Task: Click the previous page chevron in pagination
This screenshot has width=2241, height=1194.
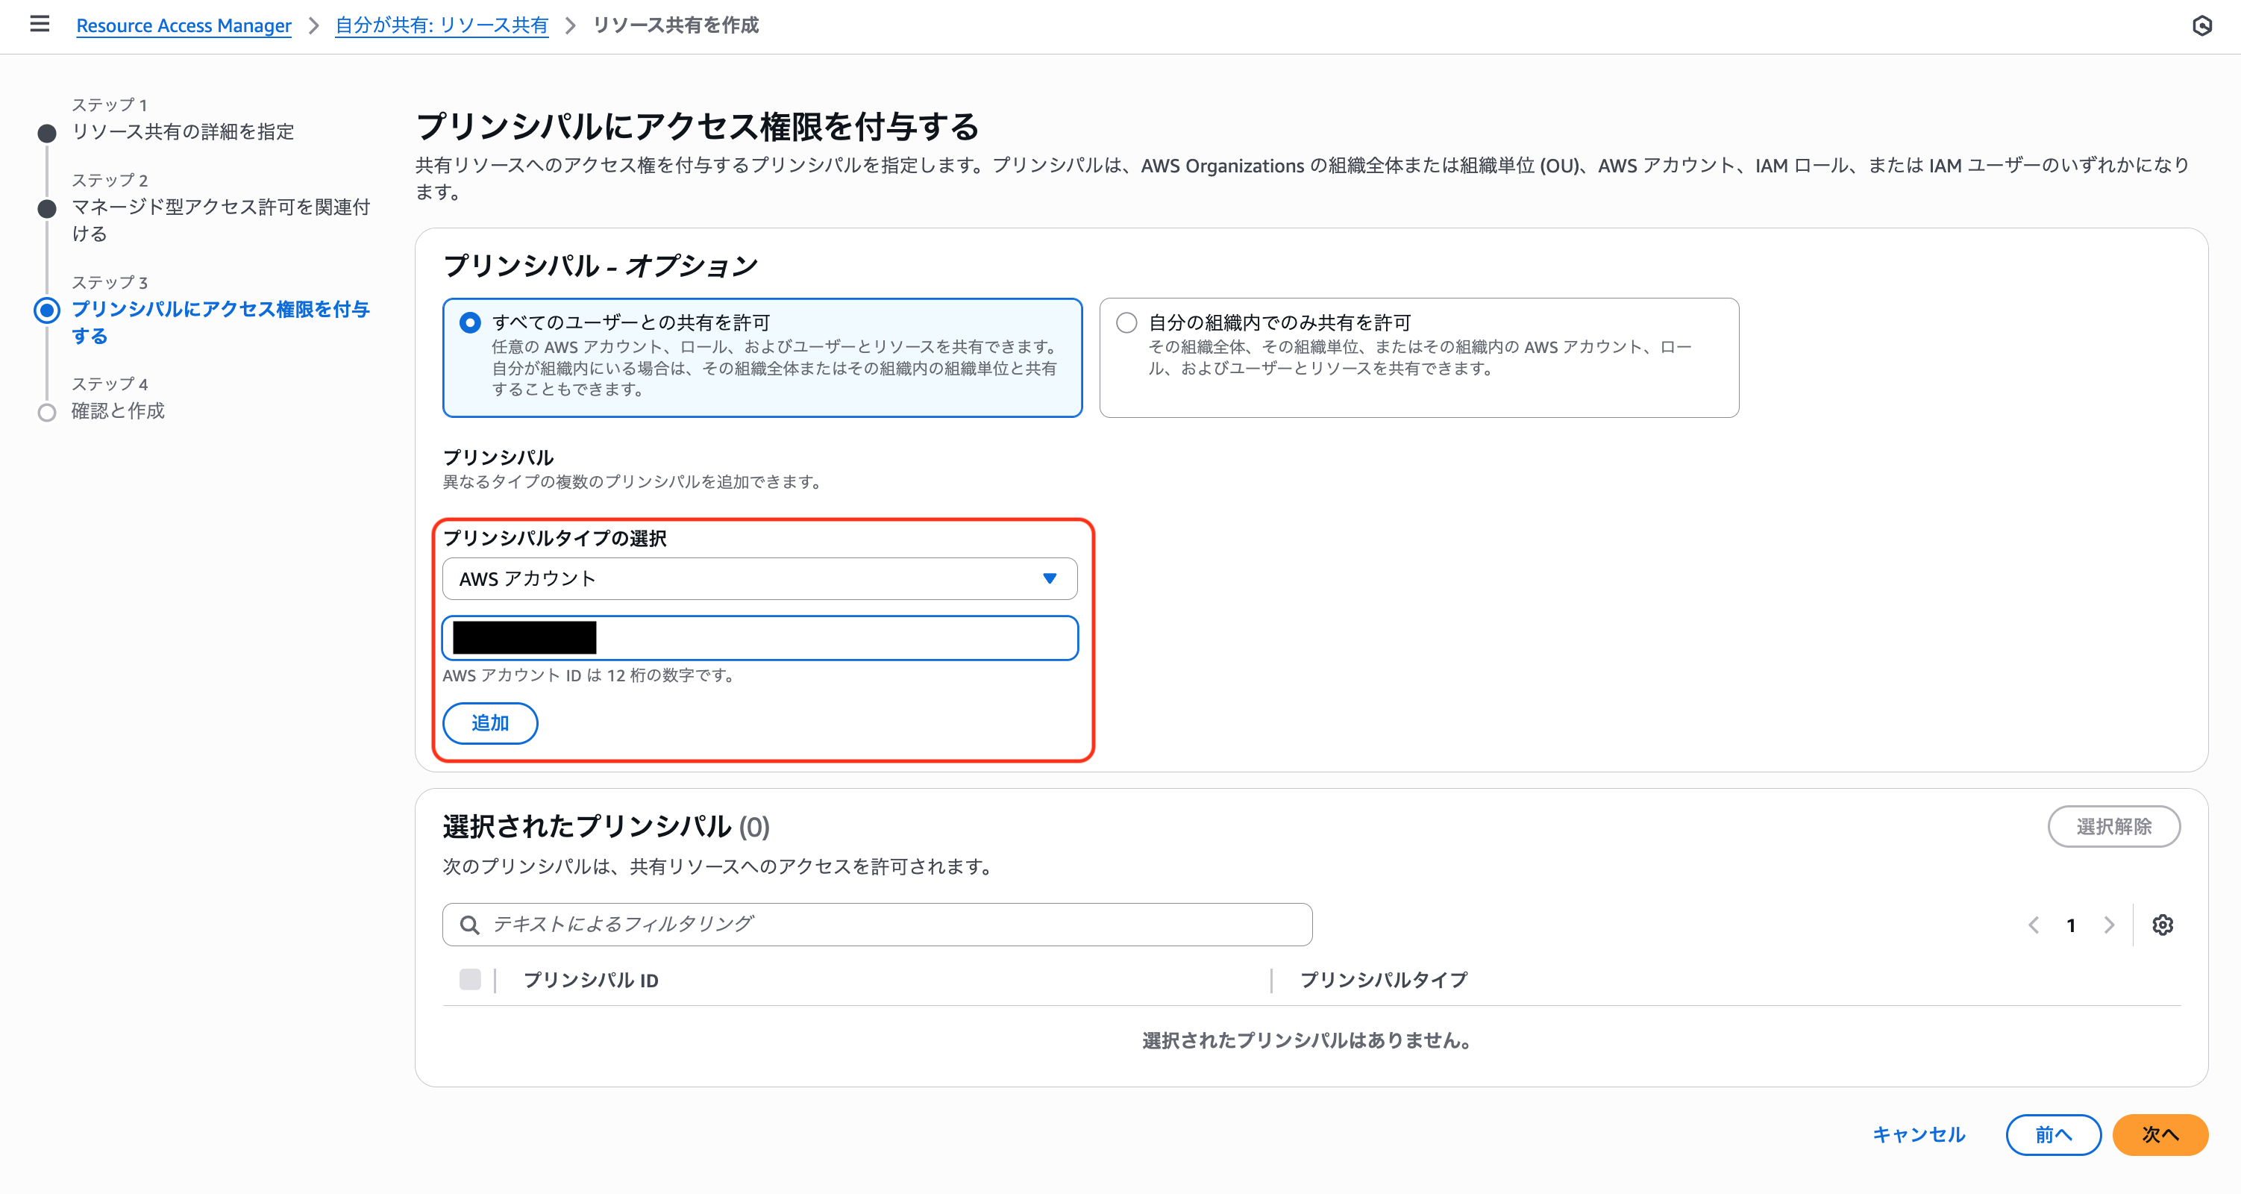Action: [2033, 925]
